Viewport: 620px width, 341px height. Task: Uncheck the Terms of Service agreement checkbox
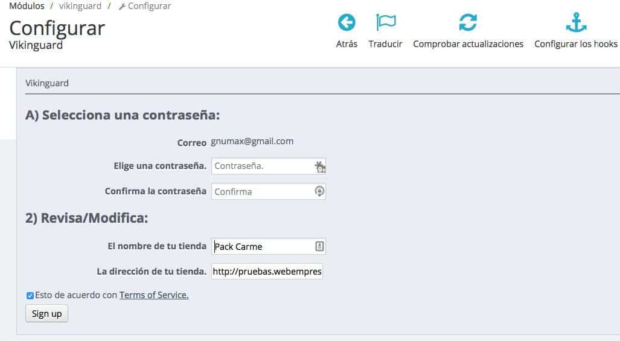[30, 296]
